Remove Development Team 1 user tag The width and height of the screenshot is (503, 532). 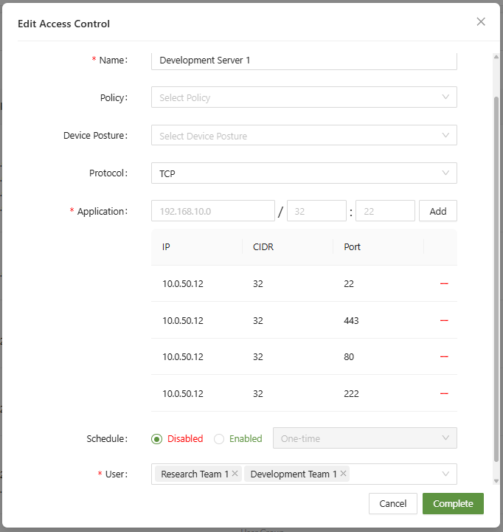point(343,474)
